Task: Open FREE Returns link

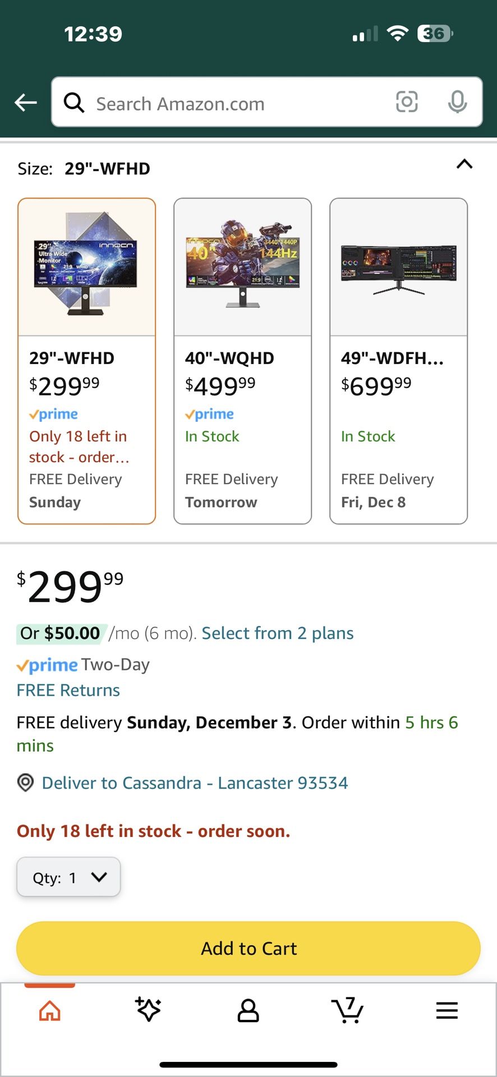Action: [68, 690]
